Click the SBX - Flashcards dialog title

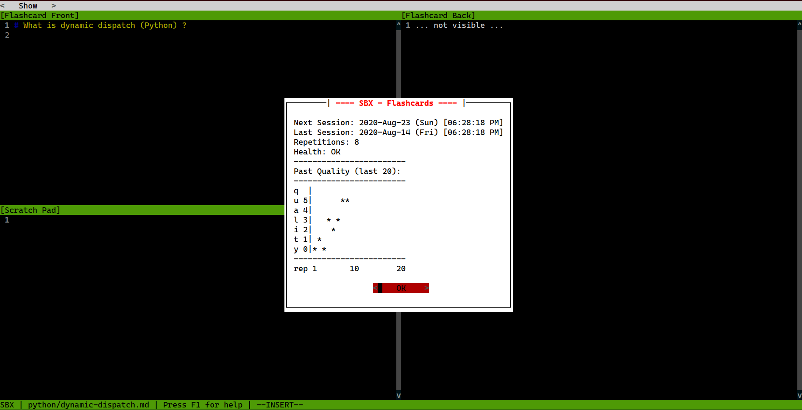(x=396, y=103)
